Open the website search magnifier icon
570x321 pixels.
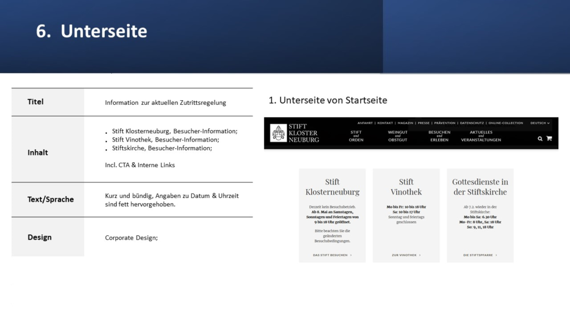click(540, 139)
